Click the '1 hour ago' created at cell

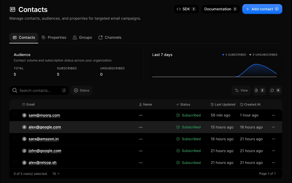(x=249, y=115)
